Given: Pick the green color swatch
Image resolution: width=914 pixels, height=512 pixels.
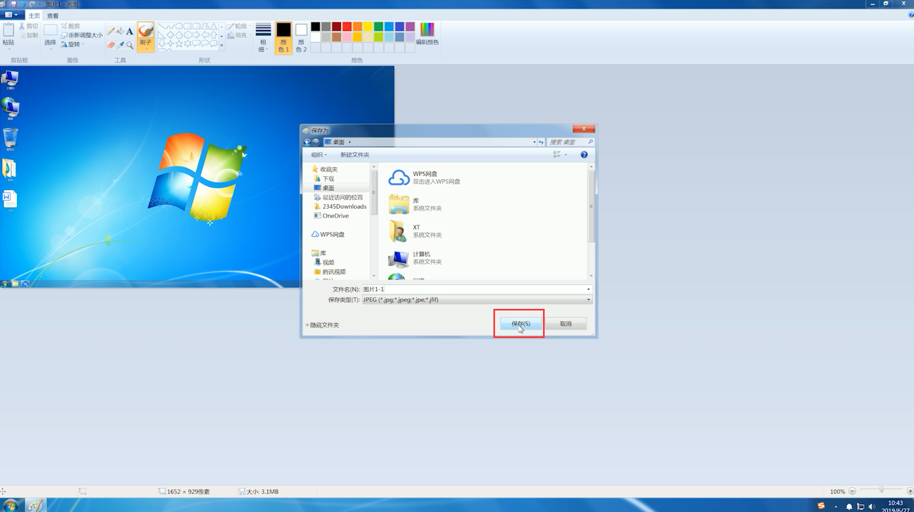Looking at the screenshot, I should pyautogui.click(x=378, y=26).
